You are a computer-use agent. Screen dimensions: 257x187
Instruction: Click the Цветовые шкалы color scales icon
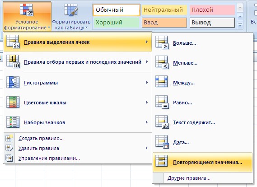click(13, 102)
